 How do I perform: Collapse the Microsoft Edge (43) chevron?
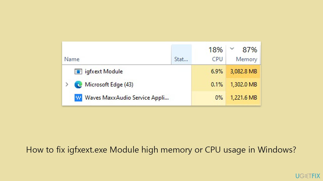[67, 84]
